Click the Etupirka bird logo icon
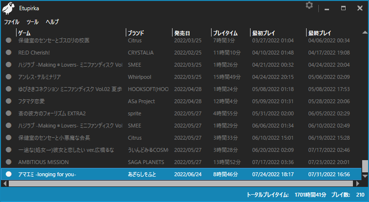Image resolution: width=369 pixels, height=202 pixels. [9, 9]
